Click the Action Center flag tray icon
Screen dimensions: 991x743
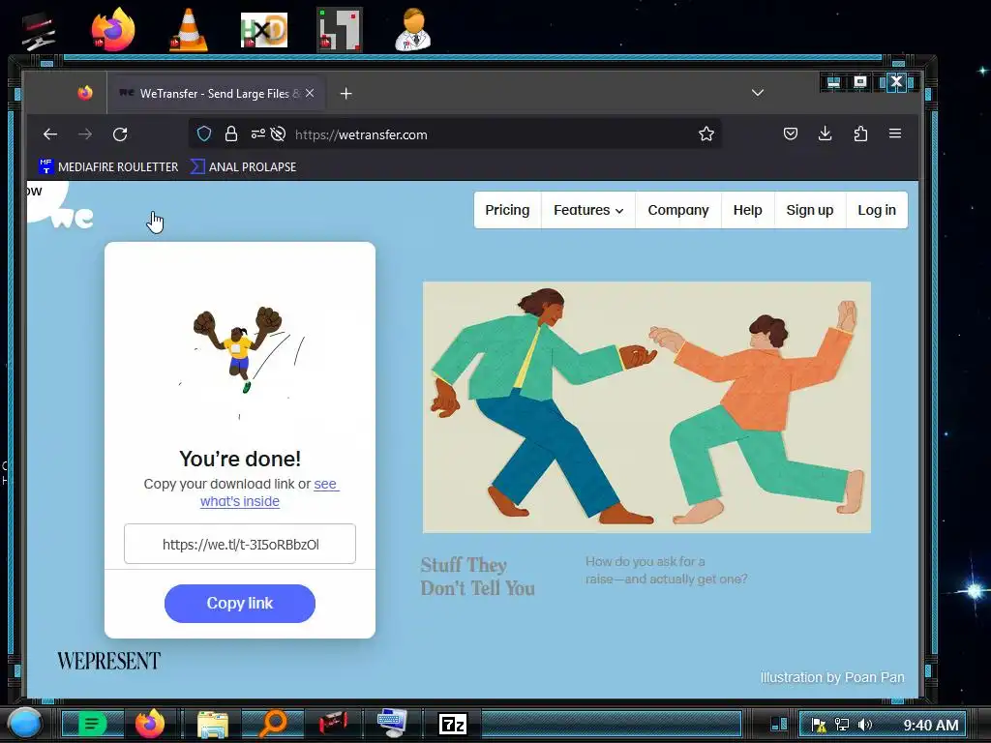coord(819,724)
